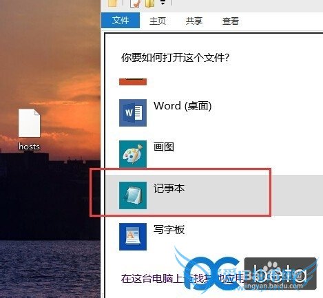Viewport: 323px width, 298px height.
Task: Open the 文件 ribbon tab
Action: coord(121,21)
